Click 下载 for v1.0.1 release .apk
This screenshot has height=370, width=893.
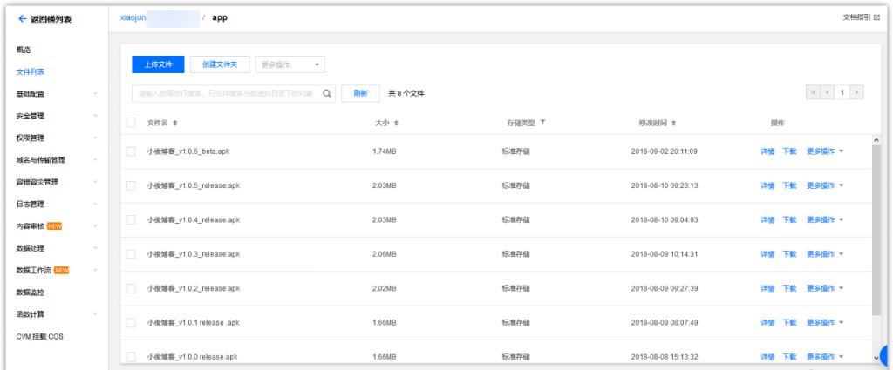tap(789, 323)
